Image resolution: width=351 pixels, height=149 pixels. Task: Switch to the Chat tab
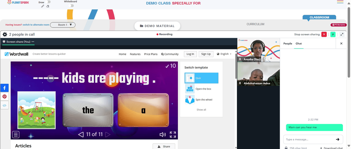click(299, 43)
